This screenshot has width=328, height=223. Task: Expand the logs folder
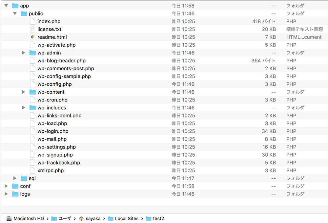(x=6, y=194)
